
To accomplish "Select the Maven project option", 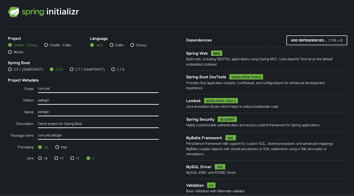I will click(x=10, y=51).
